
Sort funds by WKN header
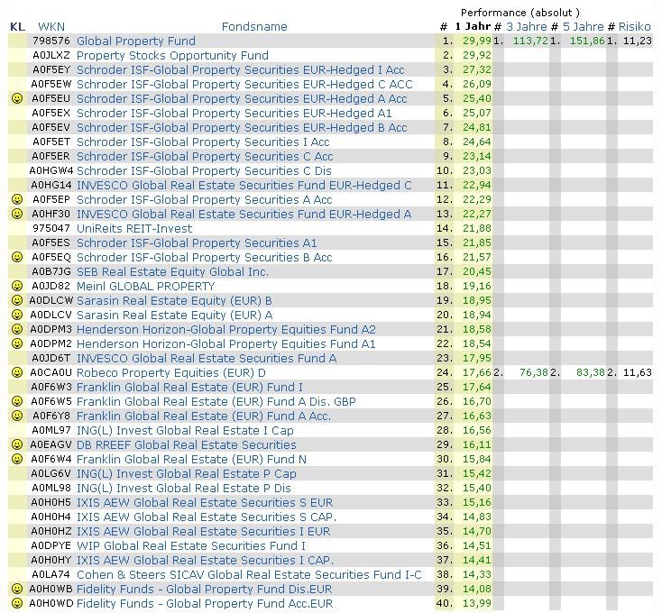(51, 26)
